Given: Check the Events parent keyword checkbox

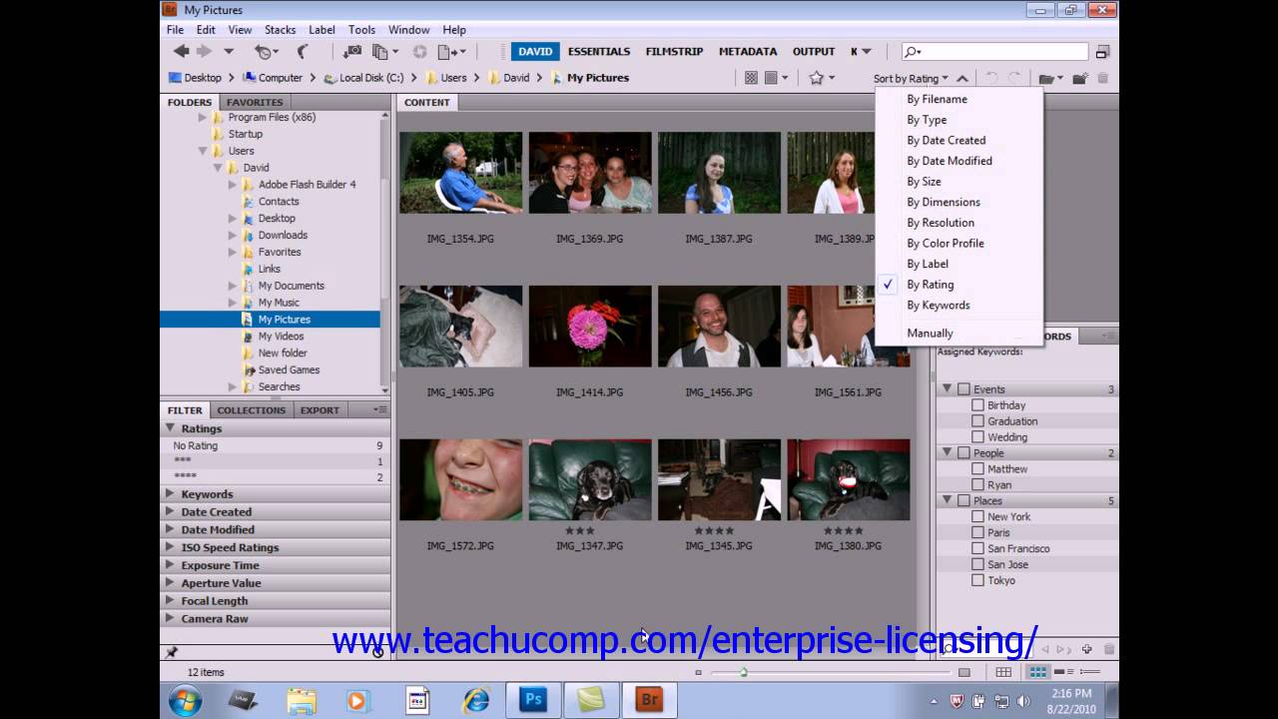Looking at the screenshot, I should (963, 389).
